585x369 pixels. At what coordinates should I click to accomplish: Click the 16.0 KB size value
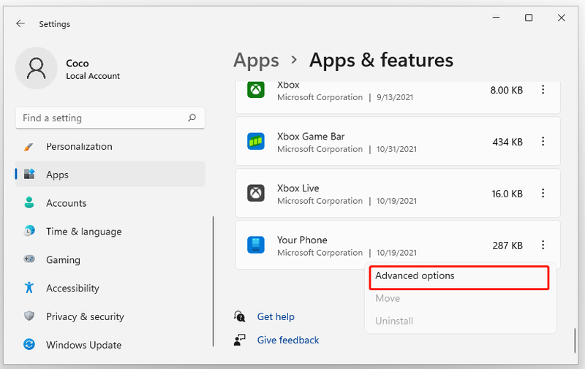(x=507, y=194)
